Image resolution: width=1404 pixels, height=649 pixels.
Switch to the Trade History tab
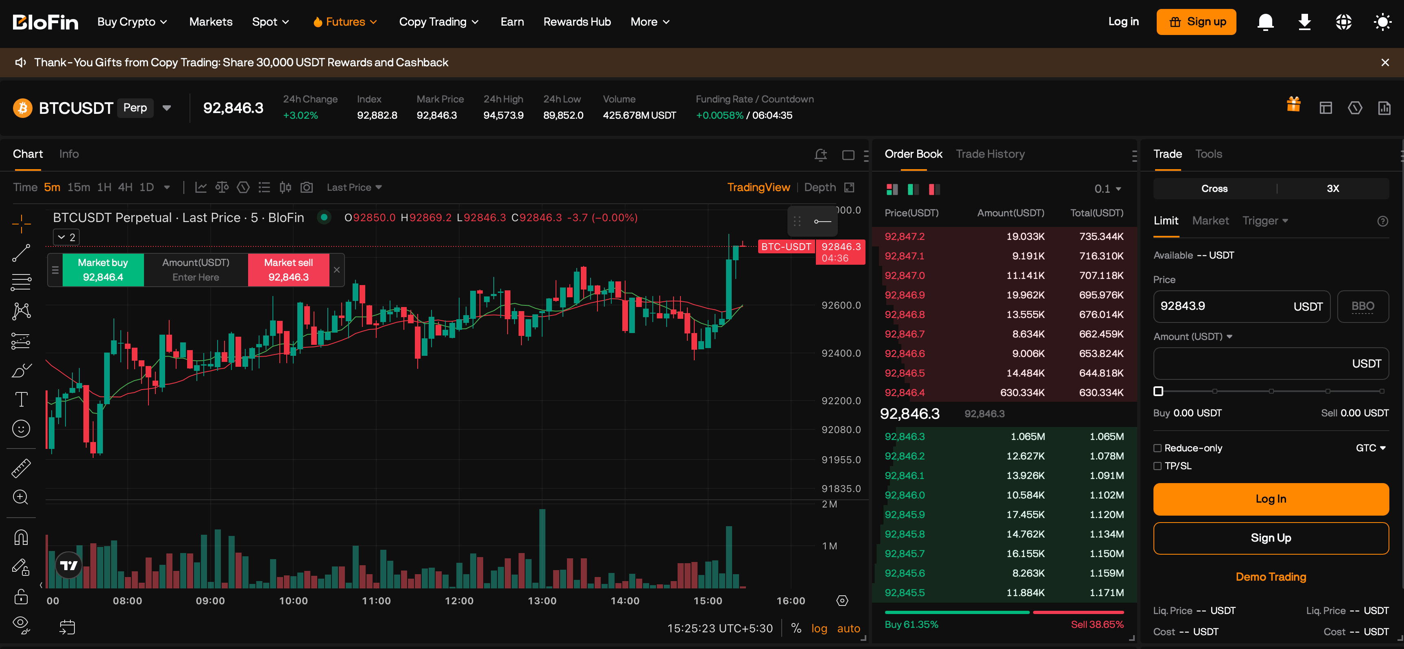(990, 154)
